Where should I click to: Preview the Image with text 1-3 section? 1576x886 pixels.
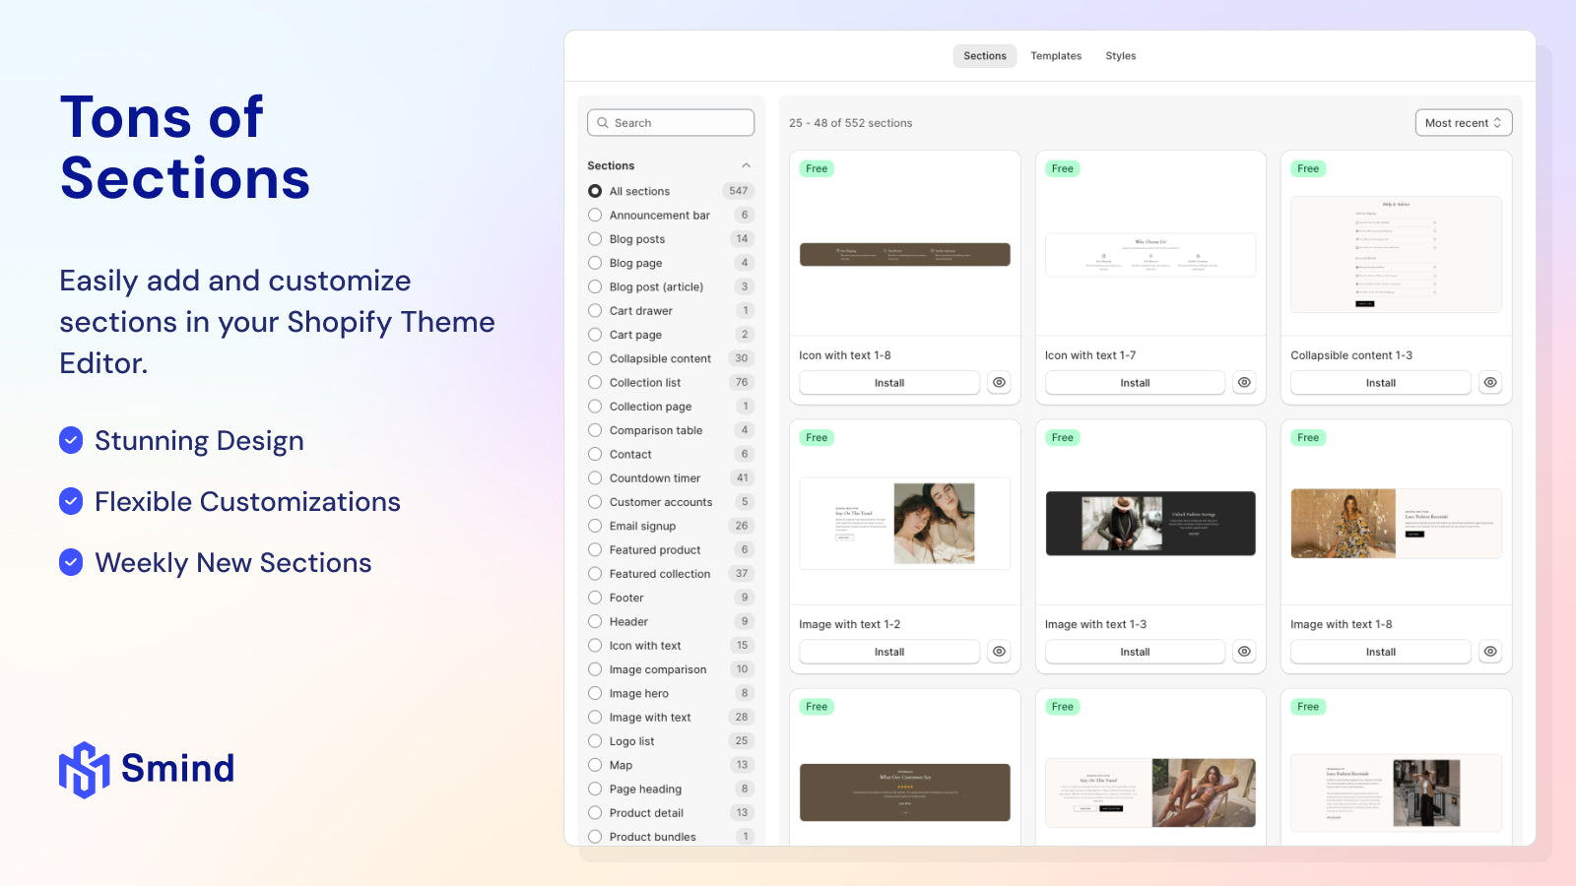point(1245,652)
